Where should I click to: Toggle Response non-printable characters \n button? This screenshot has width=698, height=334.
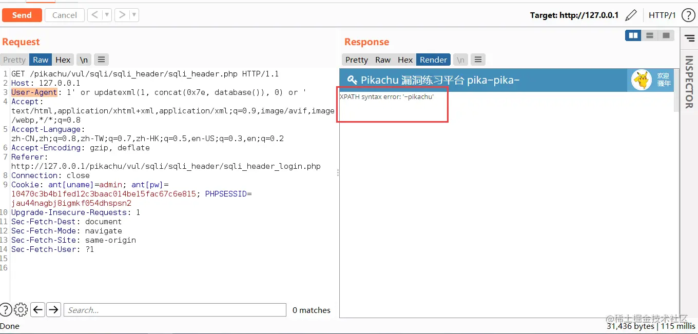point(460,60)
